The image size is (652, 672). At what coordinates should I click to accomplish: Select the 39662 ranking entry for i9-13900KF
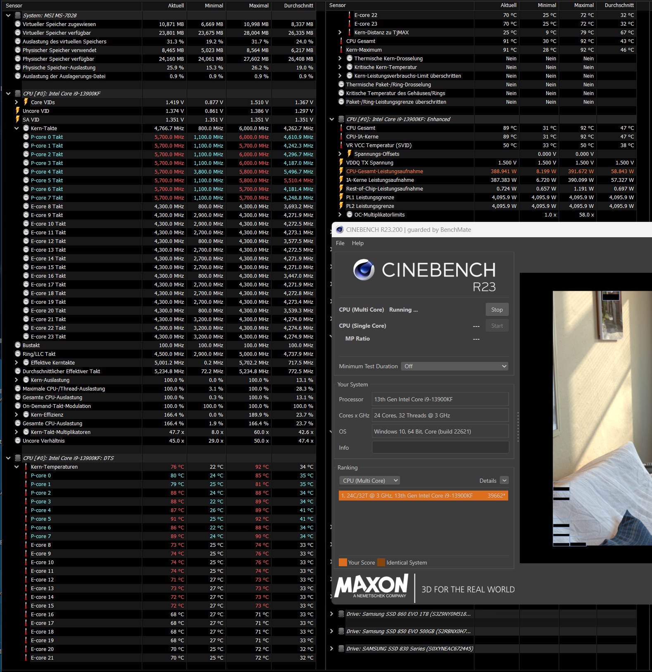424,496
